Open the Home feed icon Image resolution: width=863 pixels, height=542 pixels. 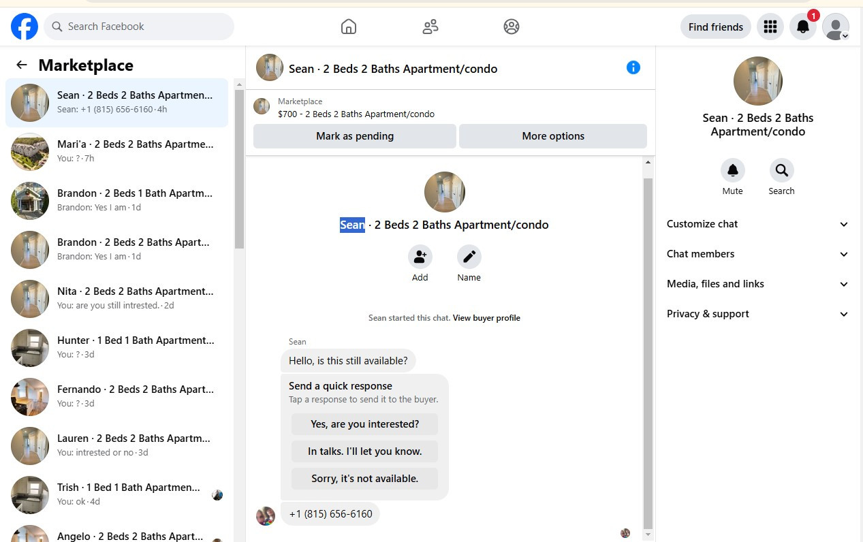[x=349, y=27]
